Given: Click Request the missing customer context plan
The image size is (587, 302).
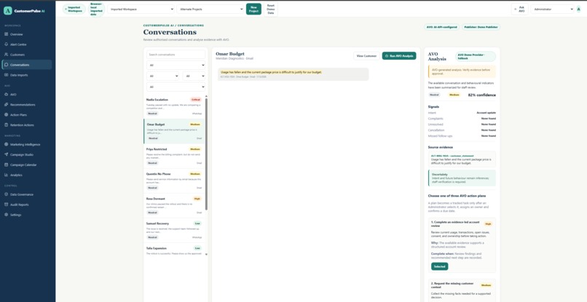Looking at the screenshot, I should click(462, 291).
